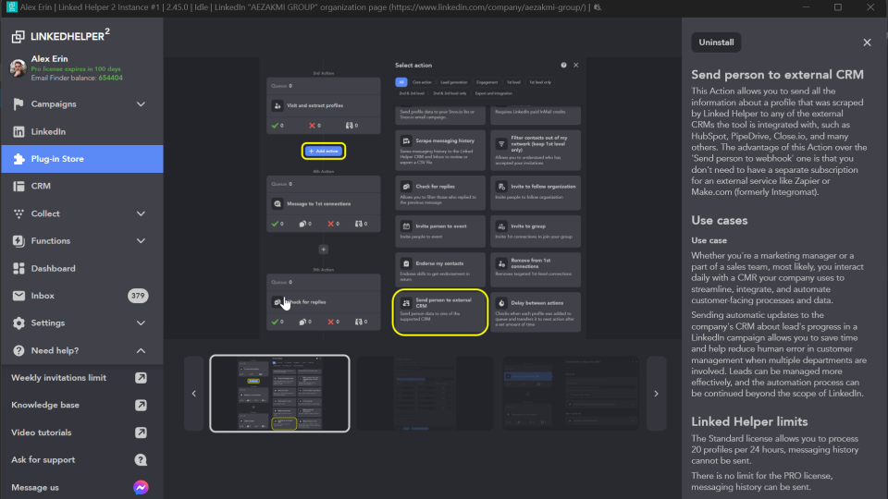Click external arrow beside Video tutorials
Image resolution: width=888 pixels, height=499 pixels.
[x=141, y=432]
